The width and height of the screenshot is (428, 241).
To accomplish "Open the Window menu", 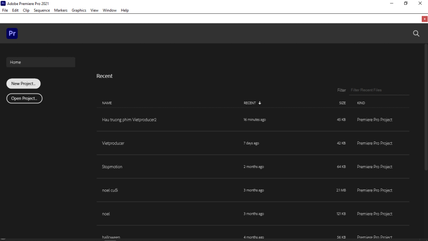I will tap(110, 10).
